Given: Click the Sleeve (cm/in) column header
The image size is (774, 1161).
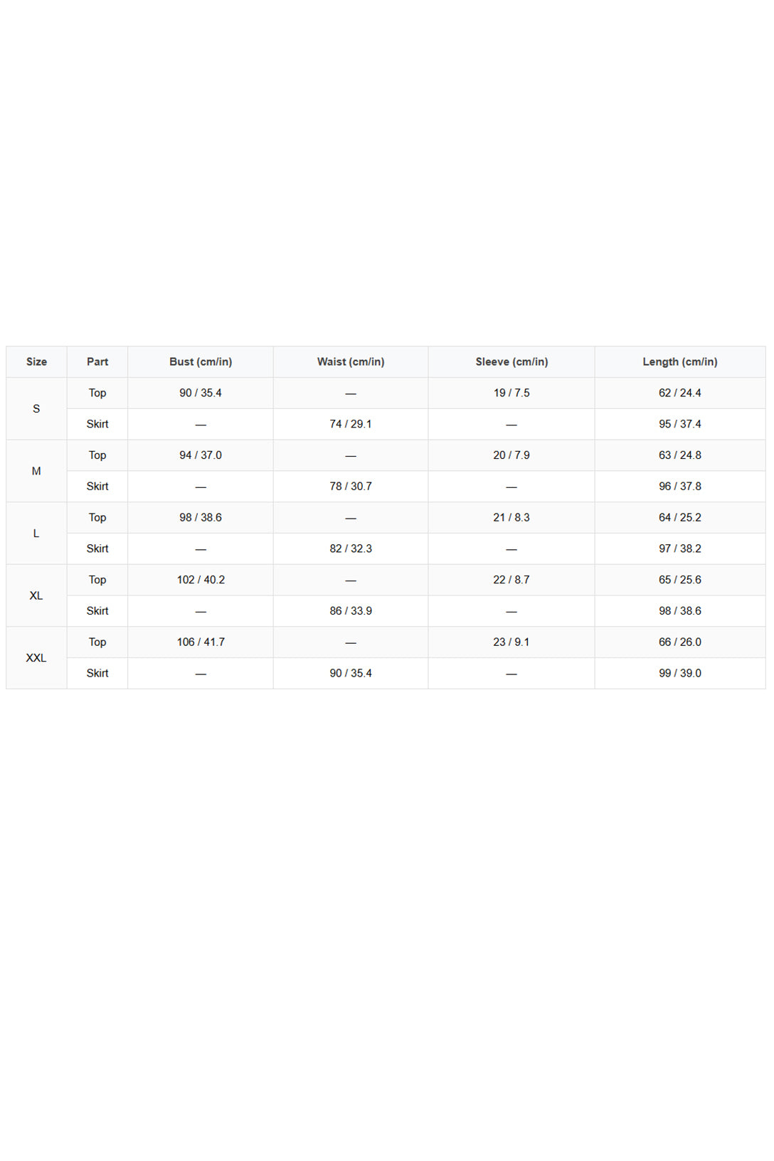Looking at the screenshot, I should pyautogui.click(x=511, y=361).
